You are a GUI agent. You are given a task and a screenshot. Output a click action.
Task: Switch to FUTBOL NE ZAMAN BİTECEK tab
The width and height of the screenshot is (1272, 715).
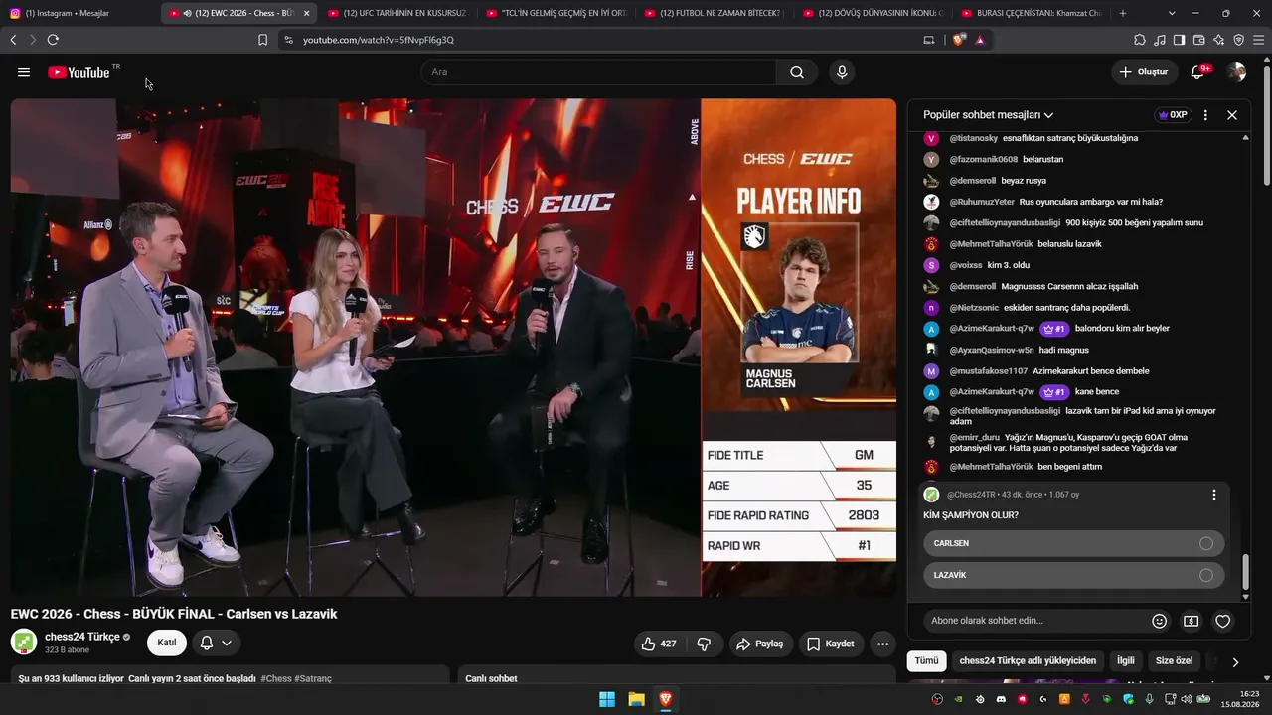pos(715,13)
